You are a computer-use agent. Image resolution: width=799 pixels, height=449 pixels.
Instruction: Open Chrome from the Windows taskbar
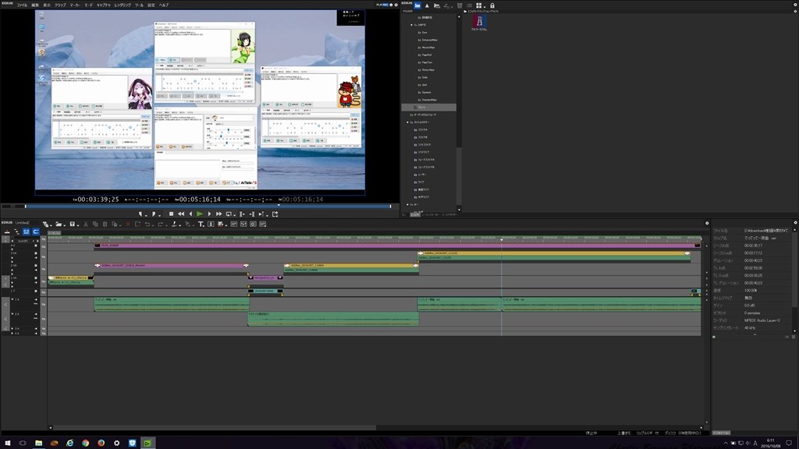click(x=86, y=443)
